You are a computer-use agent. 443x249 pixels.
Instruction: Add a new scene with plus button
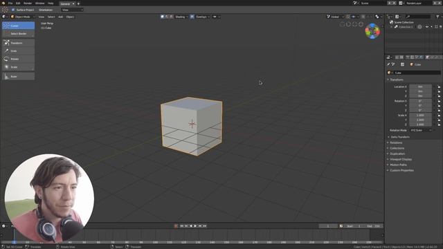(x=390, y=3)
